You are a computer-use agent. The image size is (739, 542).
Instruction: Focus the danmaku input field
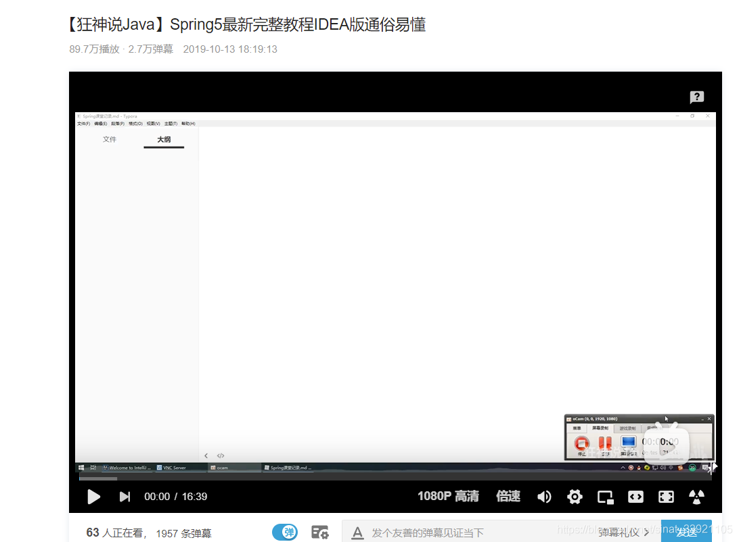(x=471, y=533)
